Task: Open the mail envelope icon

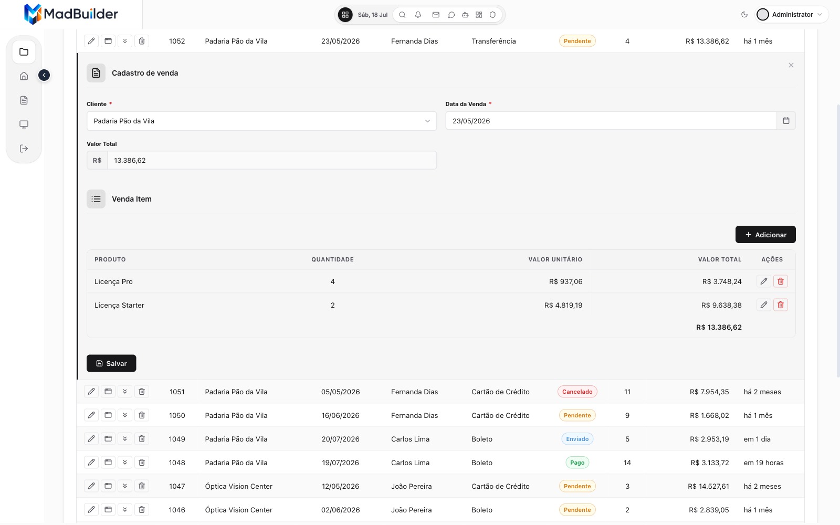Action: pyautogui.click(x=436, y=15)
